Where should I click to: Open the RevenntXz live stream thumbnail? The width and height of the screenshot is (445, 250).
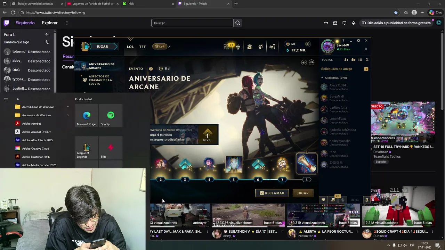[403, 122]
